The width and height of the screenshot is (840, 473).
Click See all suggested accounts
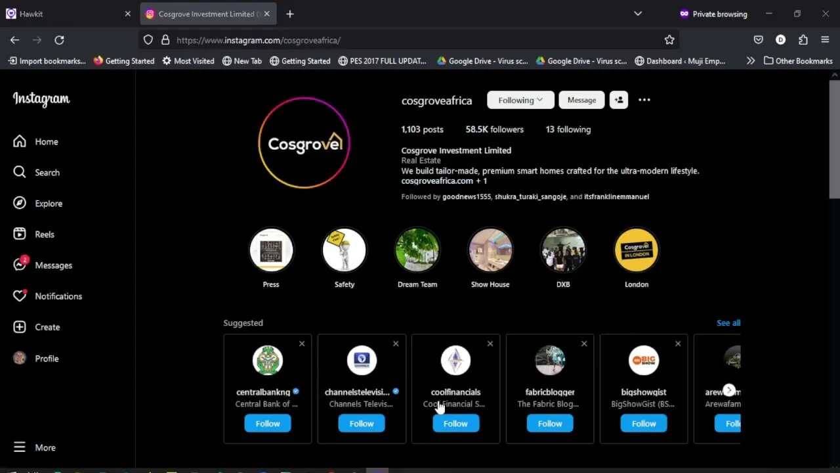click(728, 323)
